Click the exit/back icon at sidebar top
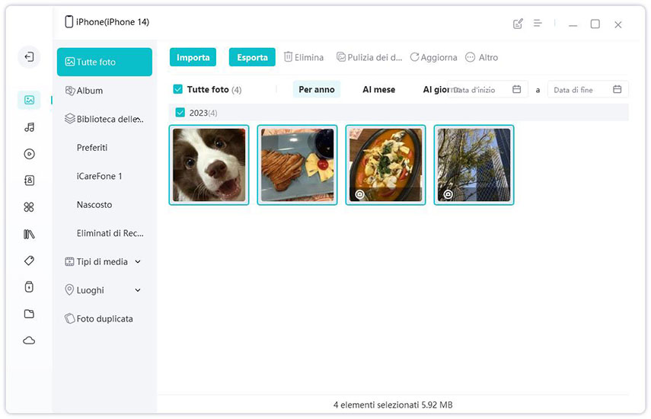Screen dimensions: 651x419 pyautogui.click(x=29, y=56)
